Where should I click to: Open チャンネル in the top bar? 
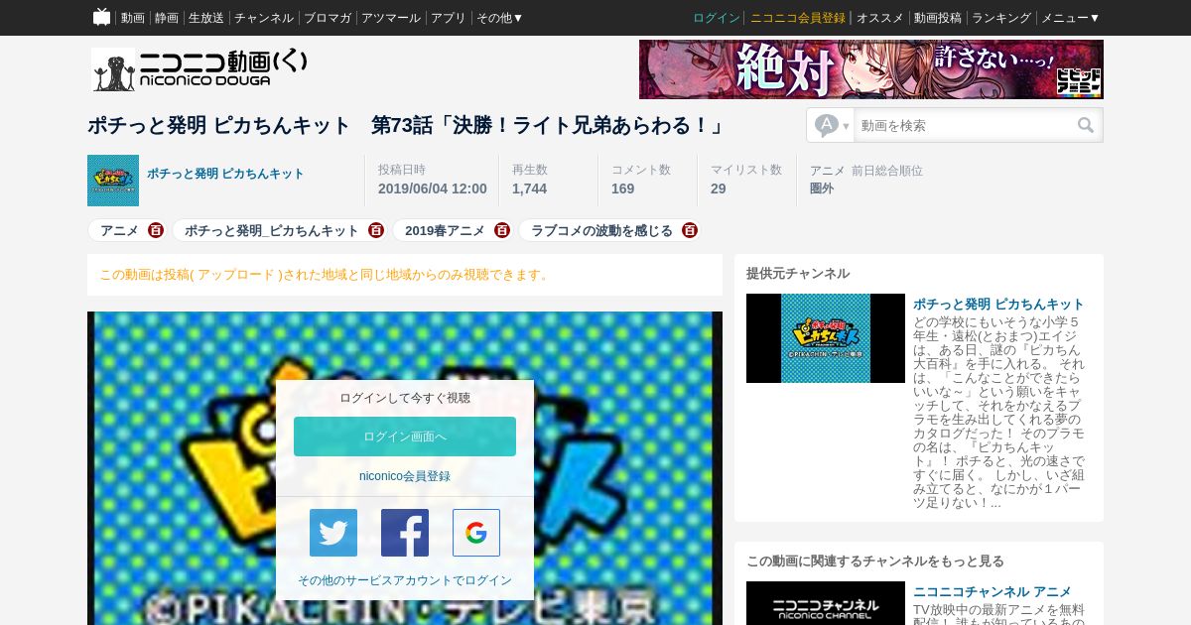point(264,18)
